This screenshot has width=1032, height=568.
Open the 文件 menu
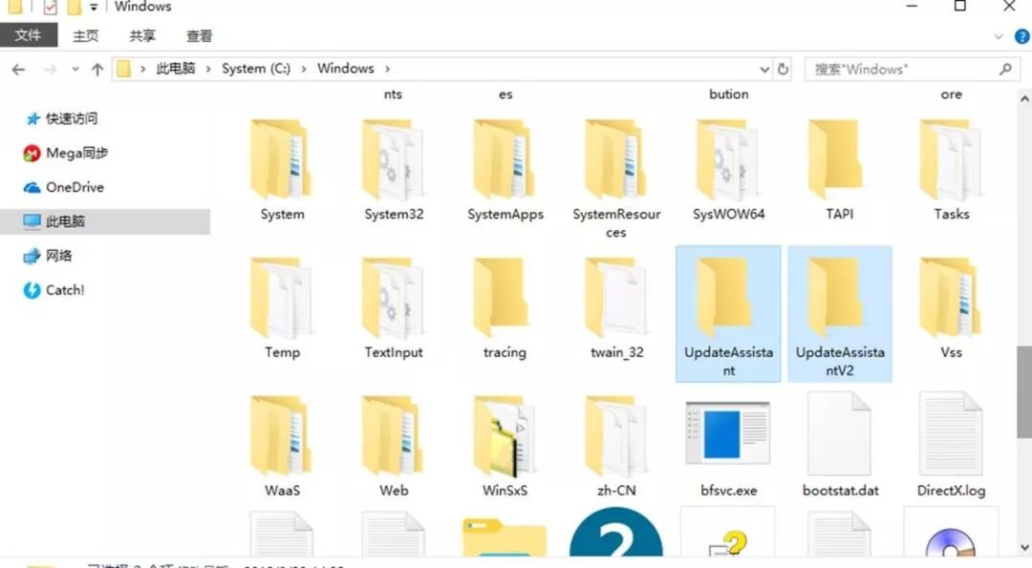click(x=29, y=35)
